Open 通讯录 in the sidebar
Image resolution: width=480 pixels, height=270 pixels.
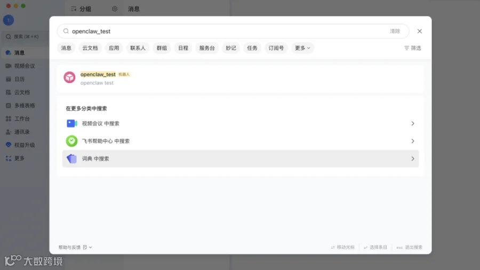pyautogui.click(x=25, y=132)
